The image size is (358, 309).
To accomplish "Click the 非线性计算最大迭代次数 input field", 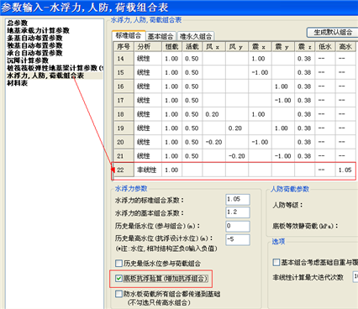I will click(355, 276).
